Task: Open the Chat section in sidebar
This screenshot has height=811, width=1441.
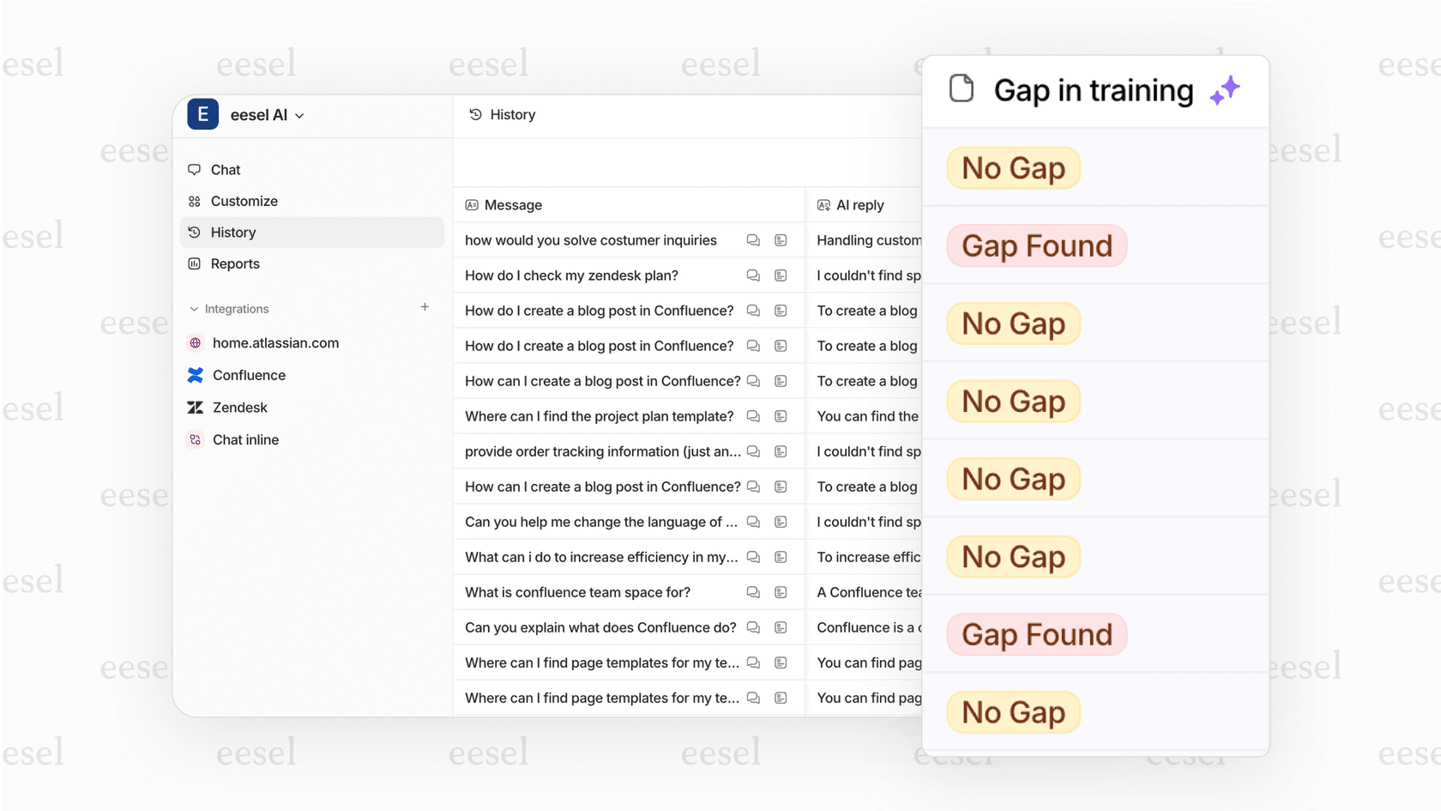Action: (x=226, y=170)
